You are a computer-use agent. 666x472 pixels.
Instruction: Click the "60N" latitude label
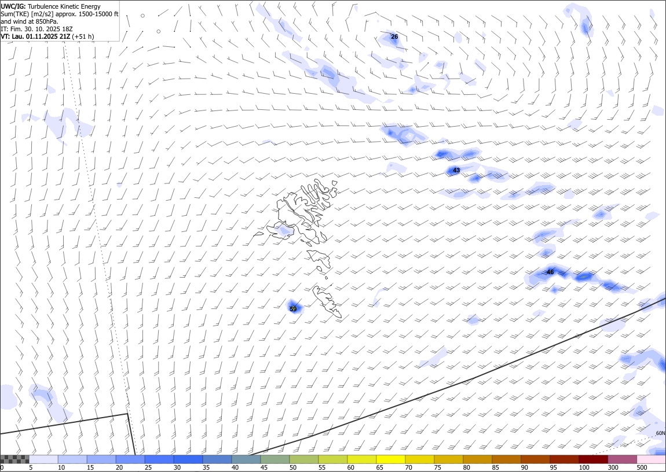660,433
